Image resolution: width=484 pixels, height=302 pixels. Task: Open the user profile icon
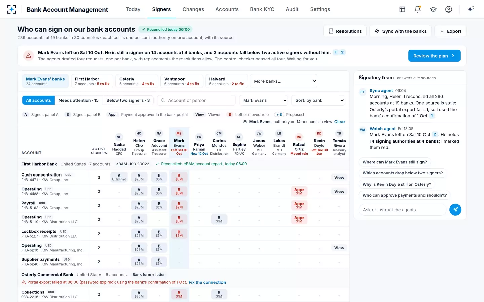[x=449, y=9]
